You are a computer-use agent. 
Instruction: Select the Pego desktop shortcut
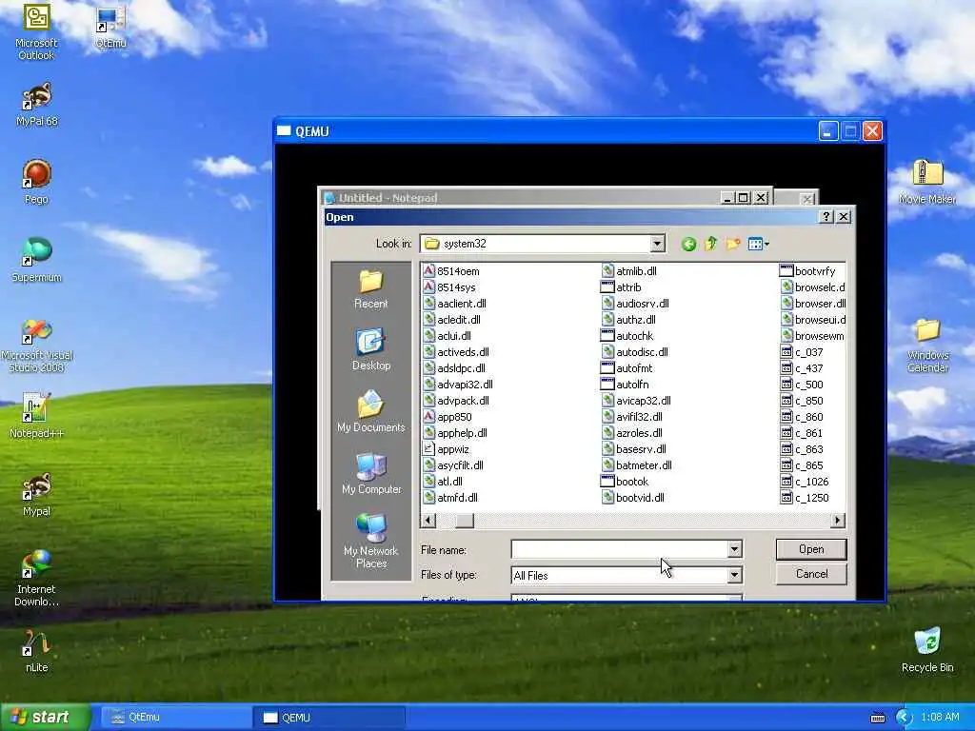point(37,183)
